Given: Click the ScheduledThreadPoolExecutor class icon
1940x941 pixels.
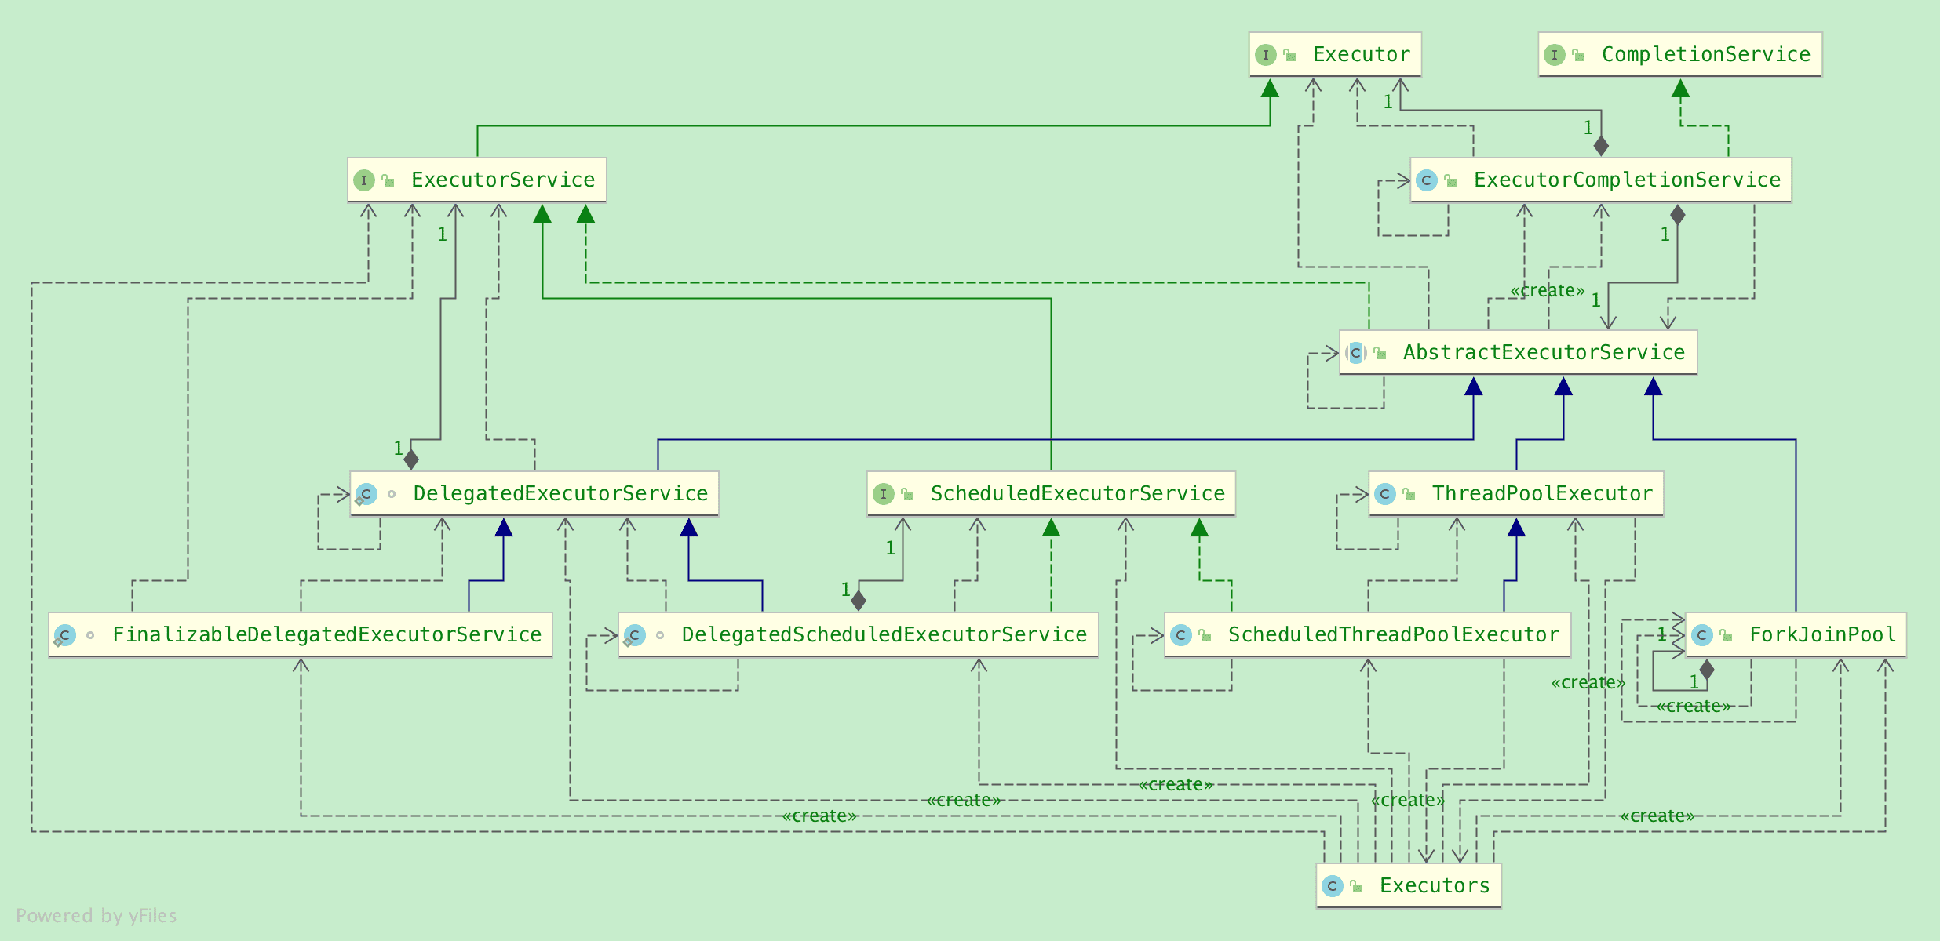Looking at the screenshot, I should pos(1180,635).
